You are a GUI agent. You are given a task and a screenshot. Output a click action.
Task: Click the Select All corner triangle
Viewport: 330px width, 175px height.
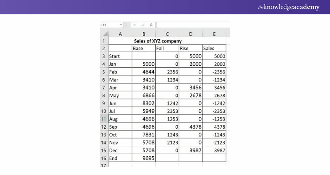point(104,34)
